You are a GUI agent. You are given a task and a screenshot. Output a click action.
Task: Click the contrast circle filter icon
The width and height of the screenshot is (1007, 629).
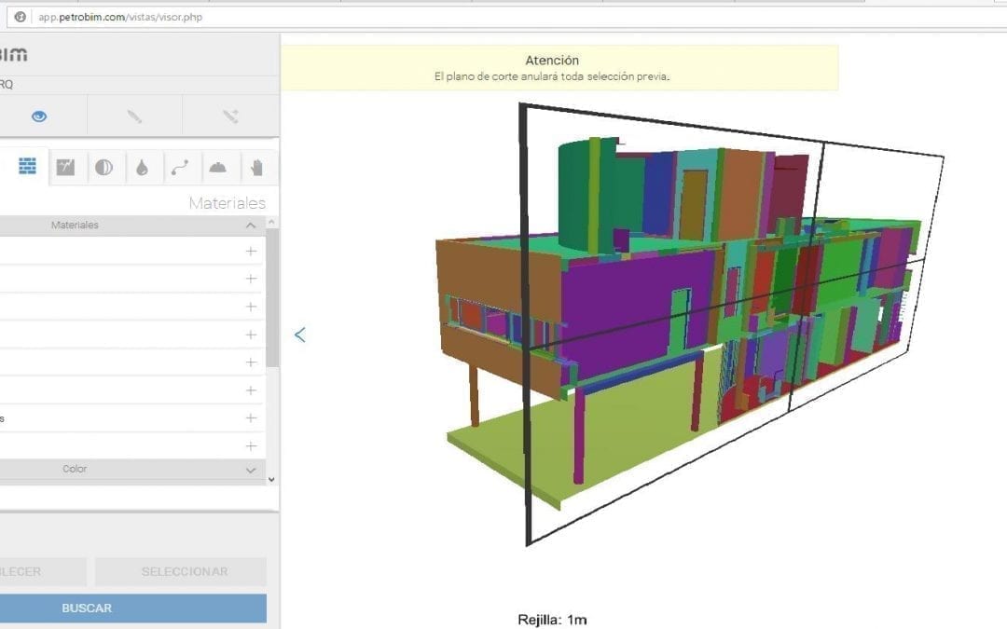[x=104, y=168]
